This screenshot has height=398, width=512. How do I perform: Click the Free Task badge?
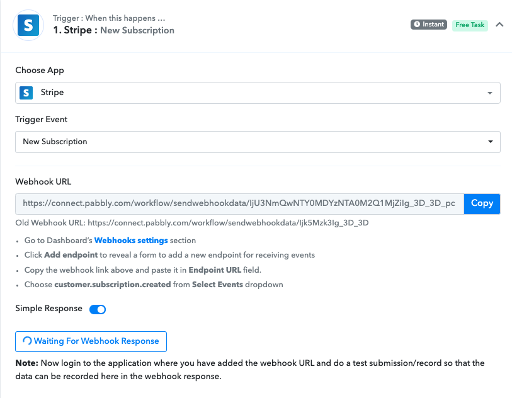pos(470,25)
